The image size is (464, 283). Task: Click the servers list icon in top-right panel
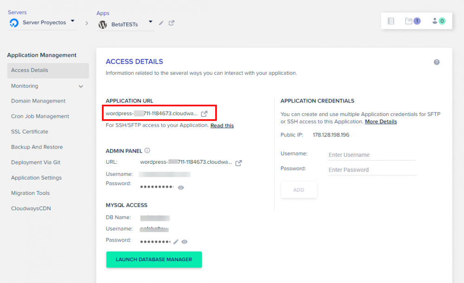(391, 21)
